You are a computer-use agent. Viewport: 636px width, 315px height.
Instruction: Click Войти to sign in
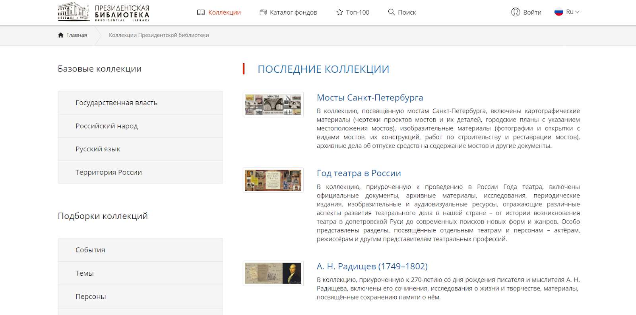[532, 12]
